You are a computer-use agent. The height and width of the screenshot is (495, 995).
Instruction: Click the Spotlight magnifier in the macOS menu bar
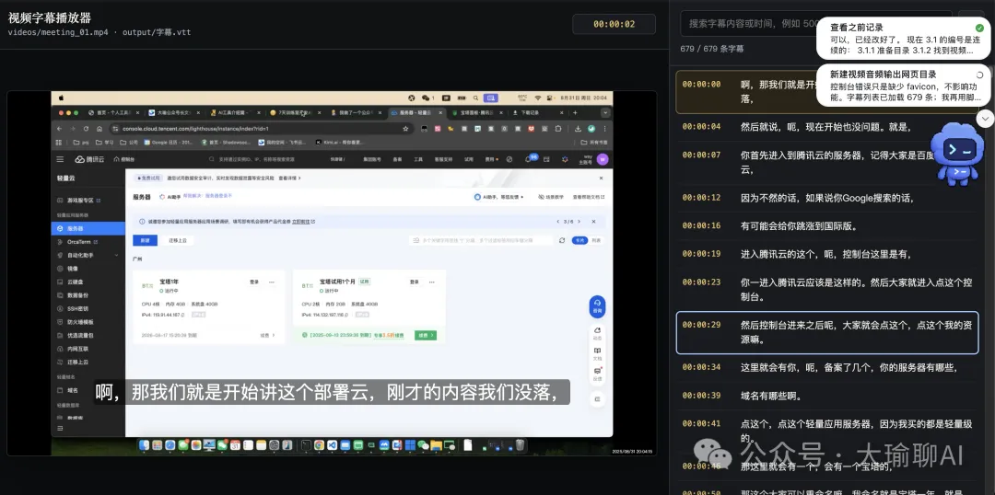(475, 98)
